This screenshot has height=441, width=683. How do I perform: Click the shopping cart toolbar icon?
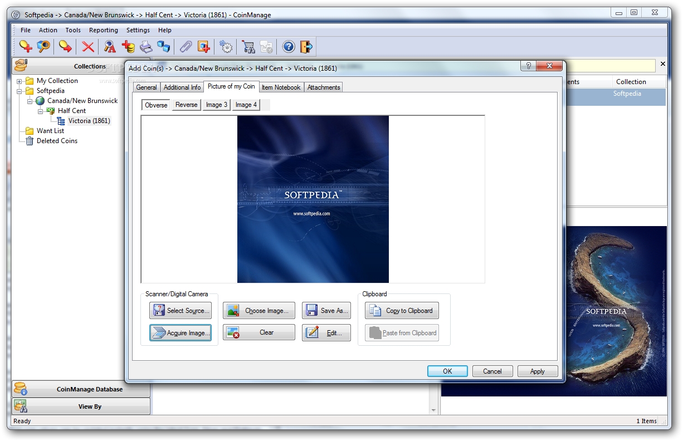click(248, 46)
